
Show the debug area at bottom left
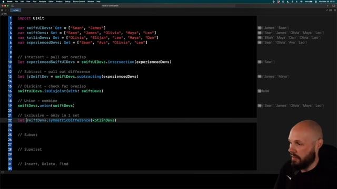2,172
